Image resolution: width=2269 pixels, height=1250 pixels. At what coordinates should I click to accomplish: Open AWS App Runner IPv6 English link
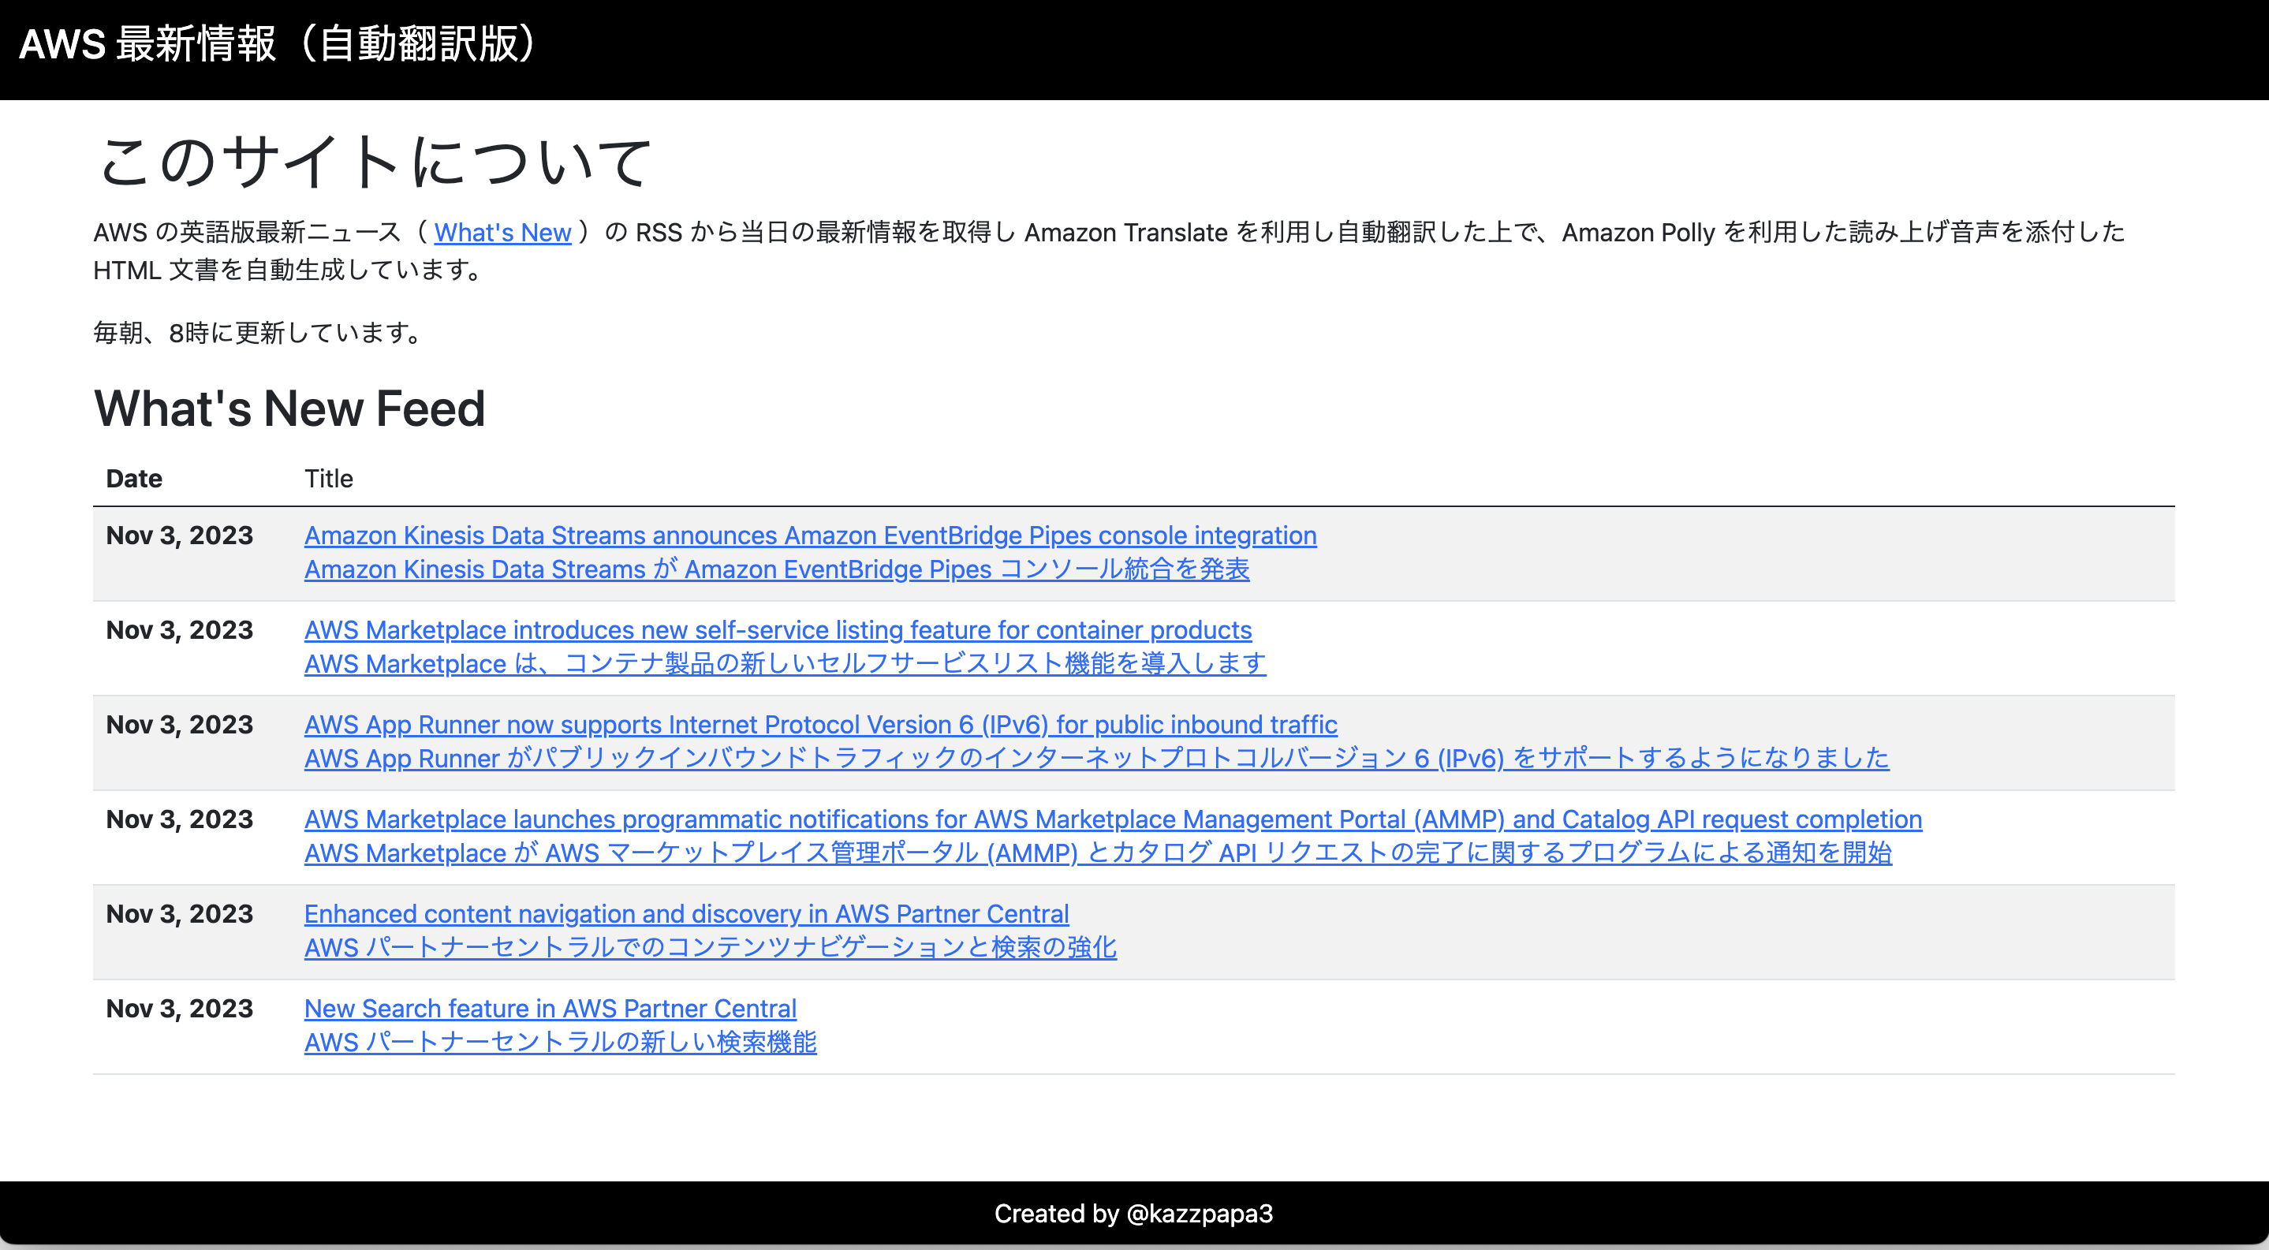pyautogui.click(x=821, y=724)
